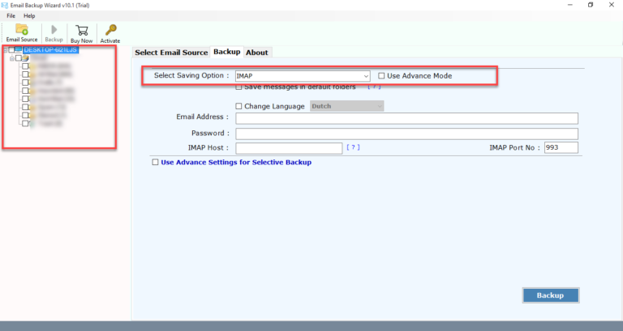
Task: Enable Use Advance Settings for Selective Backup
Action: click(156, 163)
